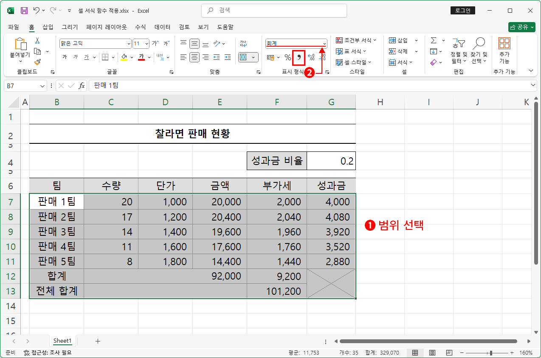Decrease font size with the smaller 가 icon
This screenshot has height=358, width=541.
167,43
